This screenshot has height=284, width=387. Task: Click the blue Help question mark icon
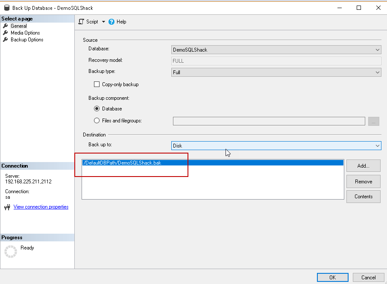(111, 22)
